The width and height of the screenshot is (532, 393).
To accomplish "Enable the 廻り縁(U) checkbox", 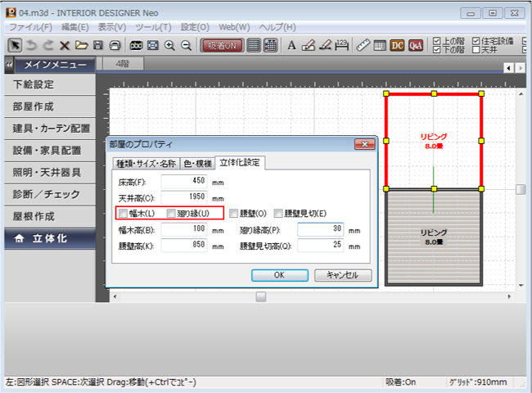I will click(171, 214).
